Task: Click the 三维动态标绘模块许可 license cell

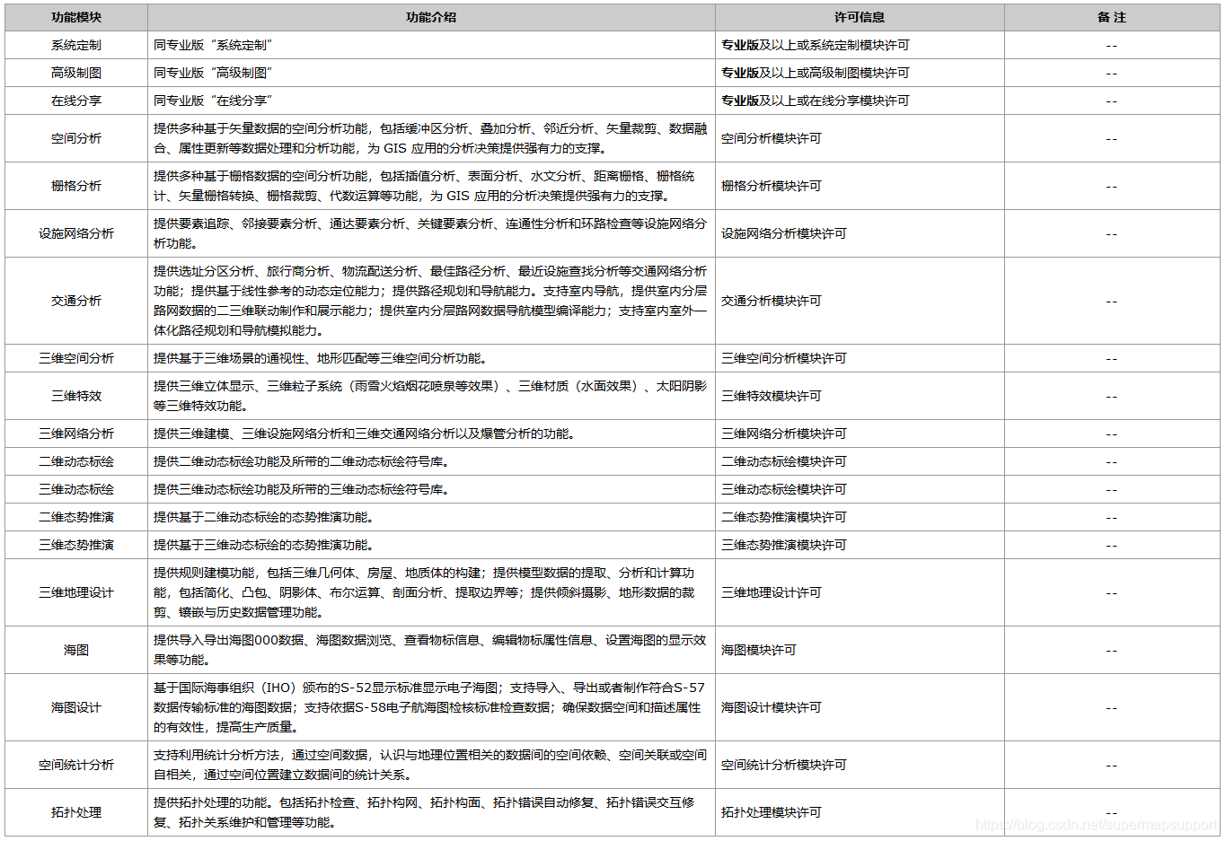Action: (860, 489)
